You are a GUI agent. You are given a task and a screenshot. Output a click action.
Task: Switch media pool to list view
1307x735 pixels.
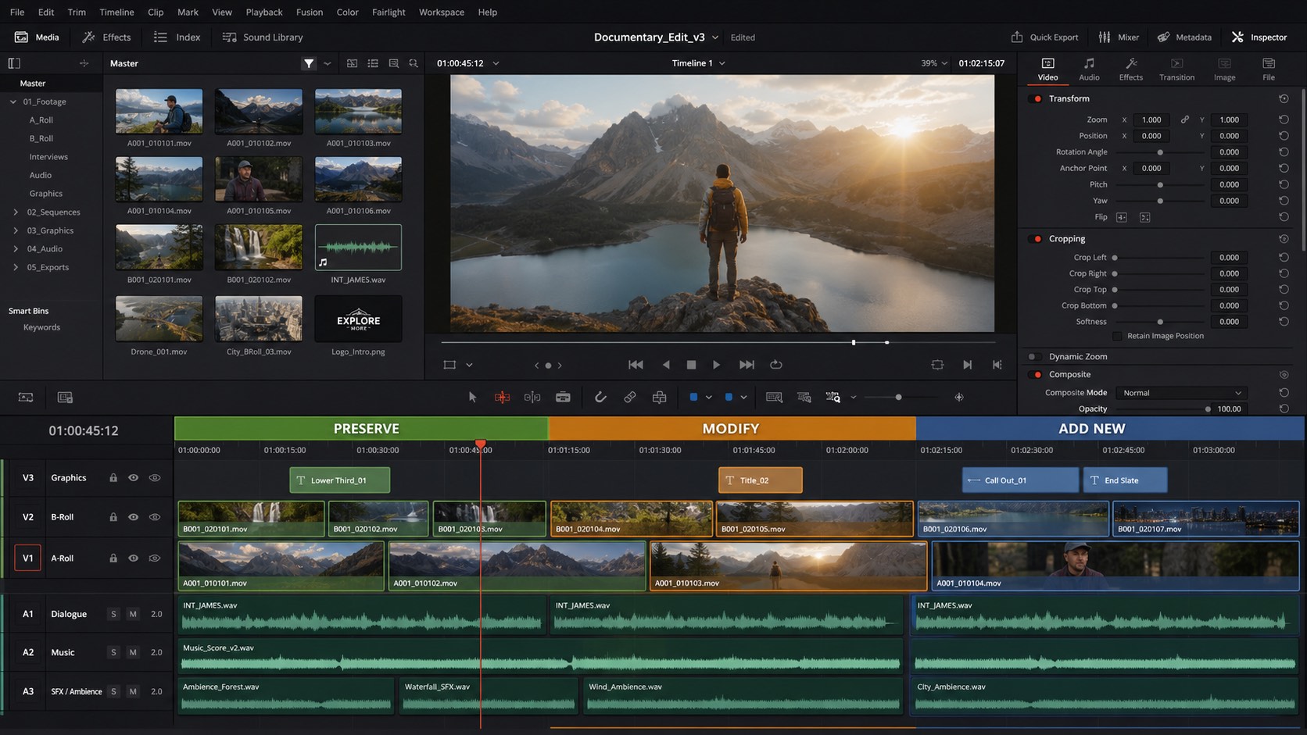[x=373, y=63]
